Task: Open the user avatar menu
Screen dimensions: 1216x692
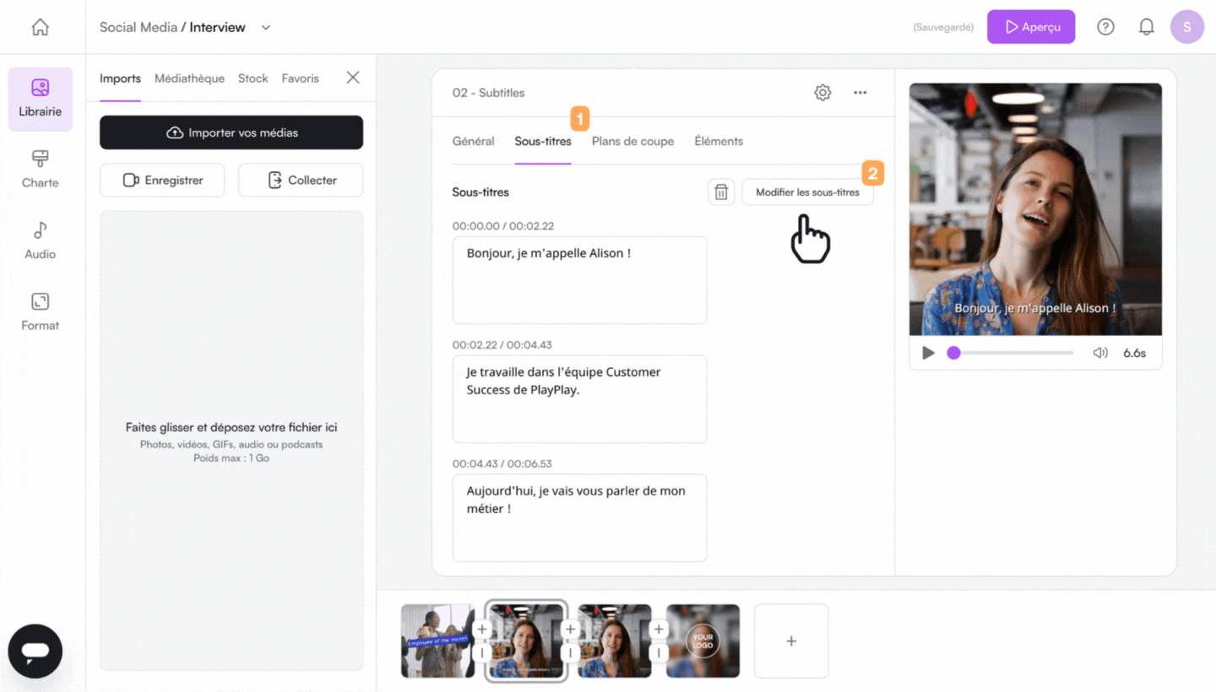Action: point(1186,27)
